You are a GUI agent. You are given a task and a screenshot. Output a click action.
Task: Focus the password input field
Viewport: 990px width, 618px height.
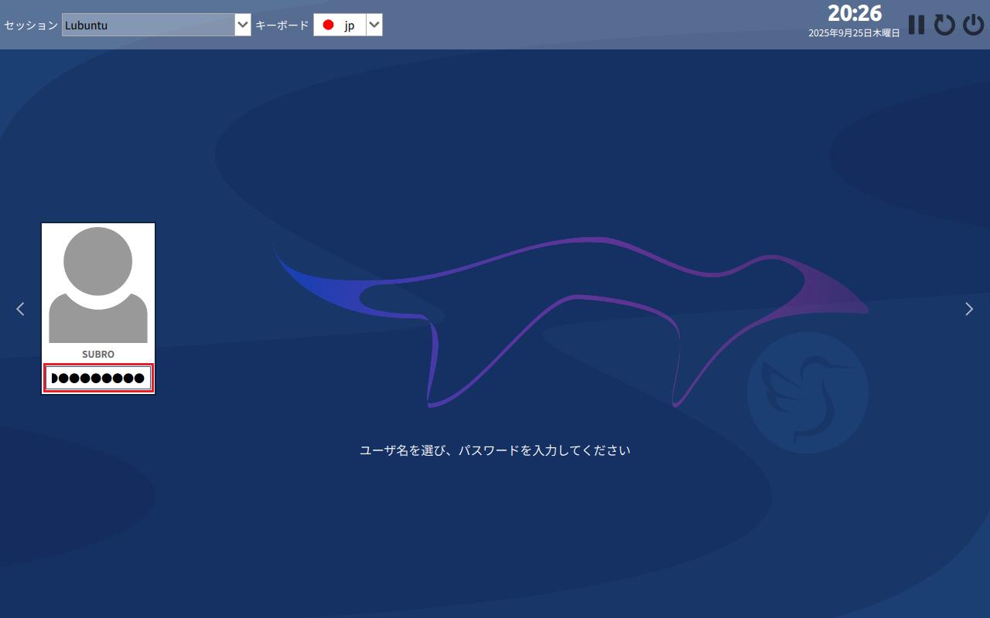click(x=98, y=378)
